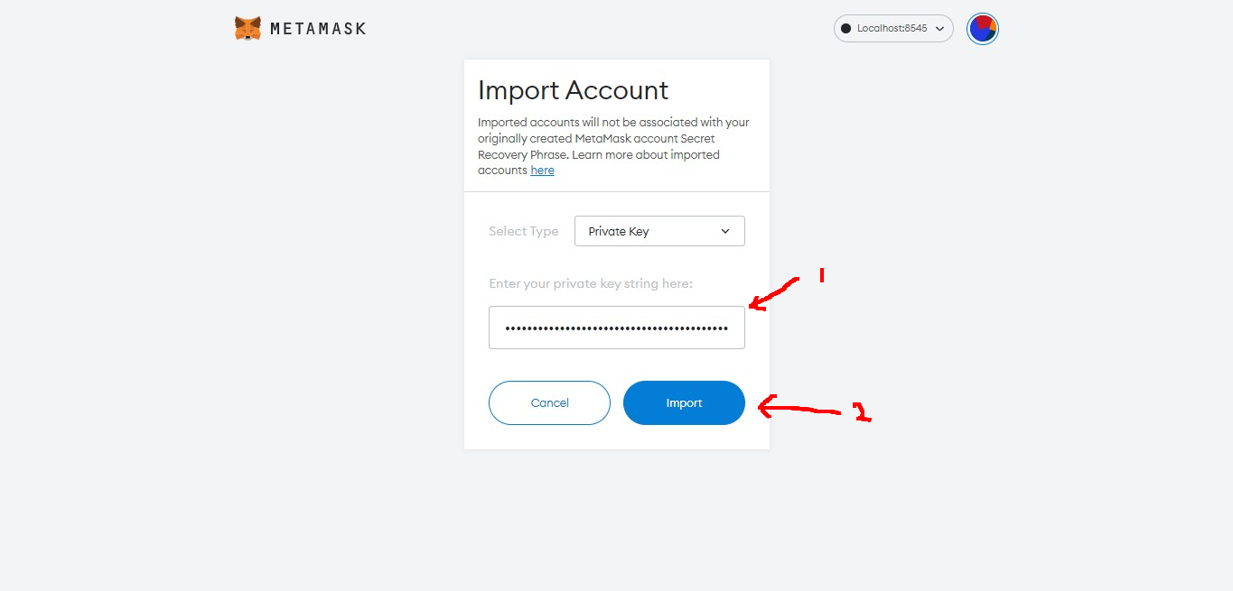Click the METAMASK wordmark in the header
Viewport: 1233px width, 591px height.
pyautogui.click(x=318, y=28)
